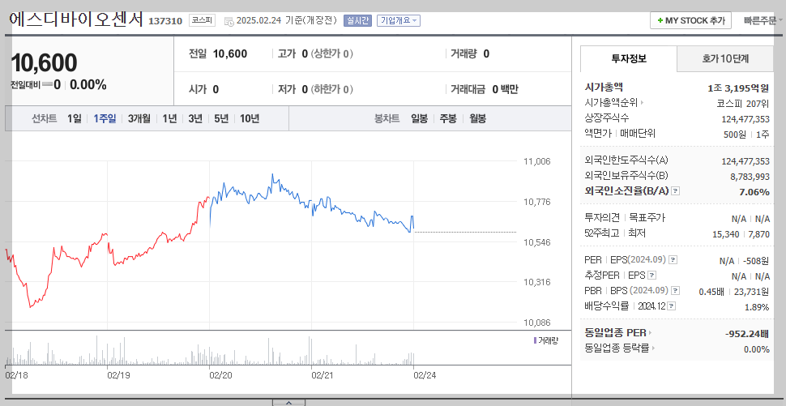Viewport: 786px width, 406px height.
Task: Click the purple 거래량 legend marker
Action: [x=536, y=340]
